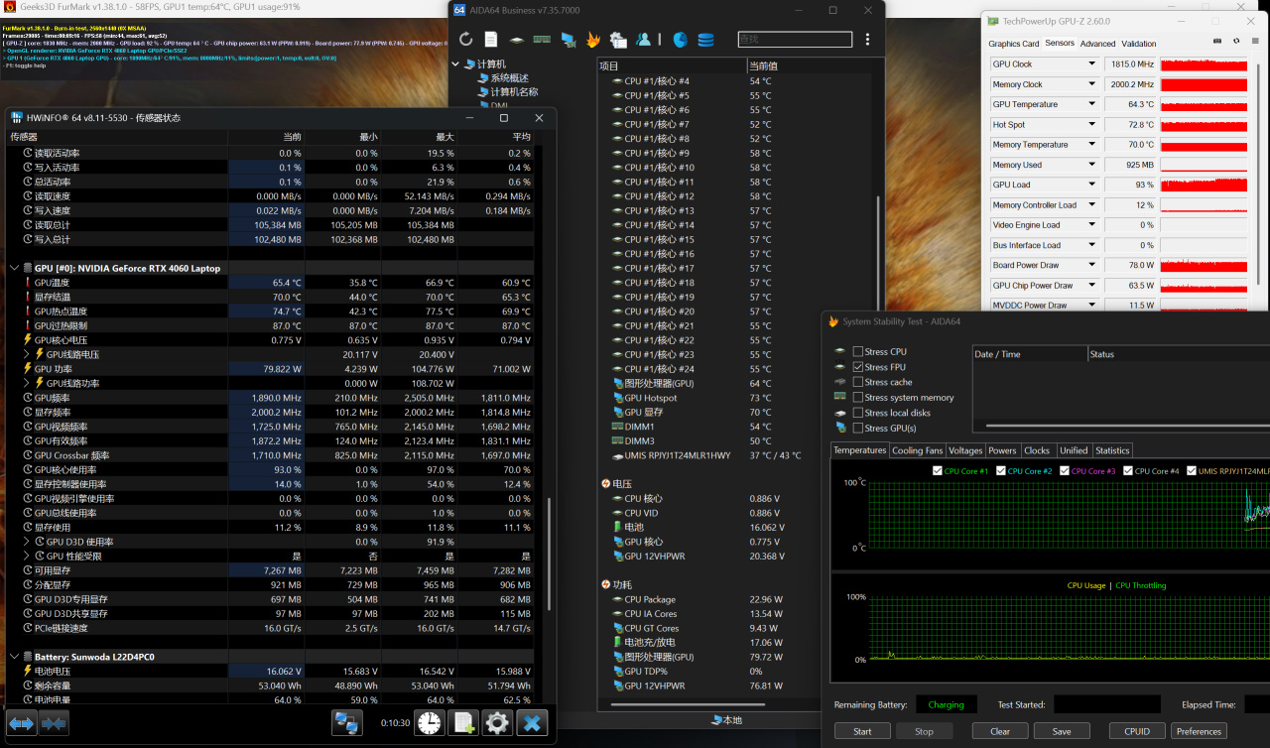Uncheck the Stress FPU checkbox
The width and height of the screenshot is (1270, 748).
[858, 367]
